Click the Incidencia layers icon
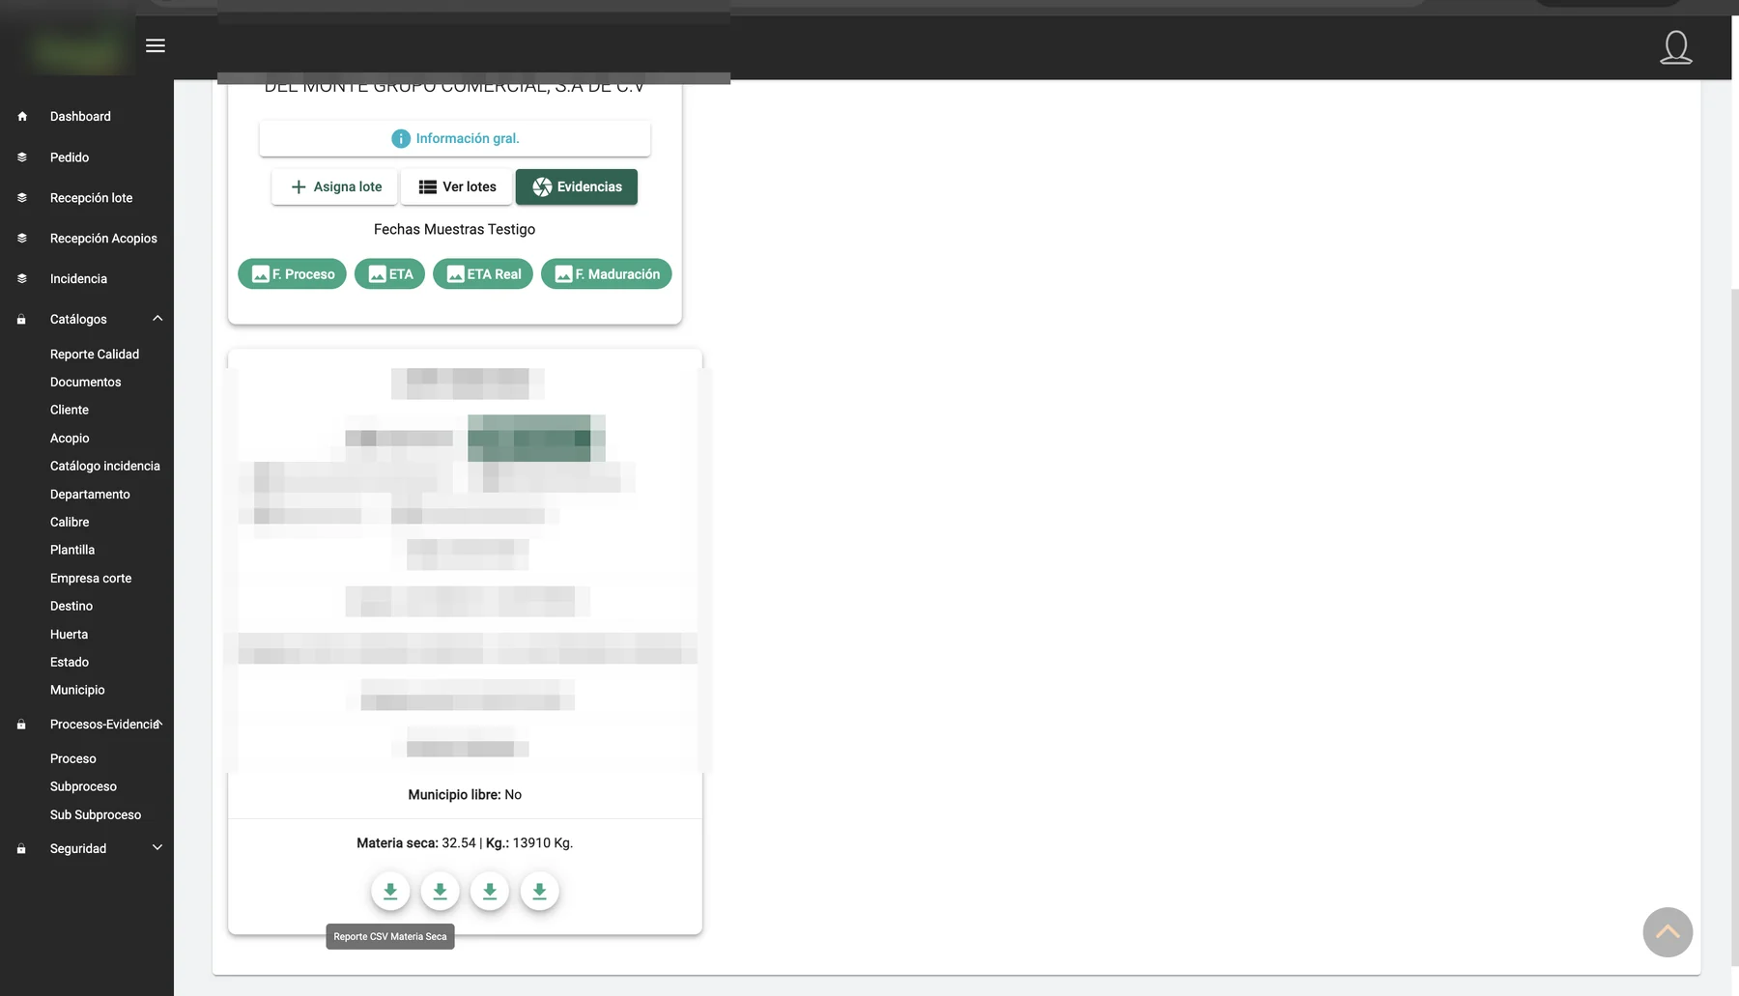 pyautogui.click(x=22, y=278)
